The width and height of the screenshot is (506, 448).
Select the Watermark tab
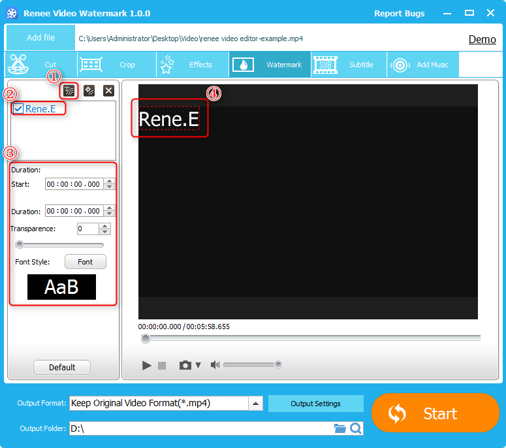click(x=270, y=64)
